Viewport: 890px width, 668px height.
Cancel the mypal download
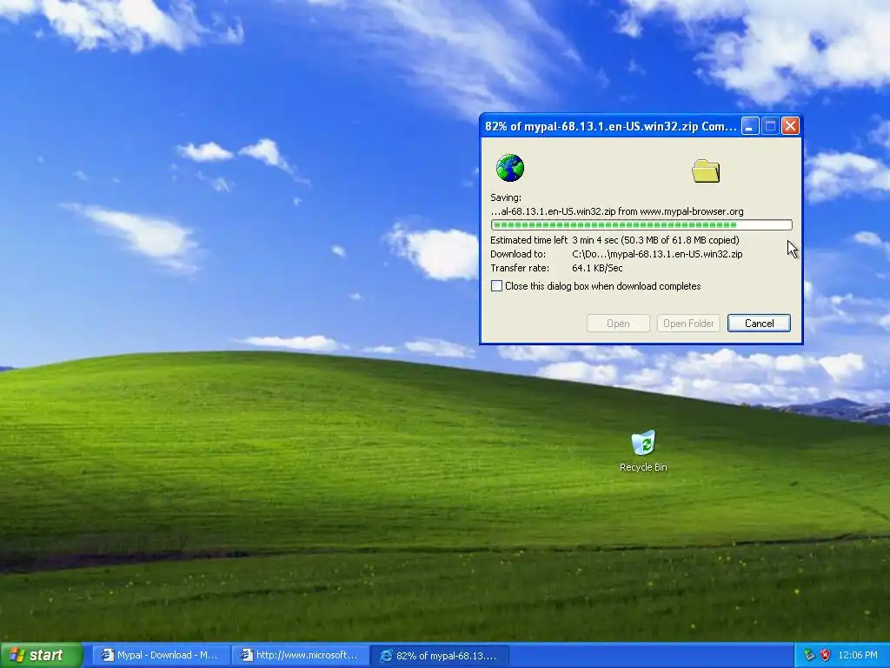pos(759,324)
